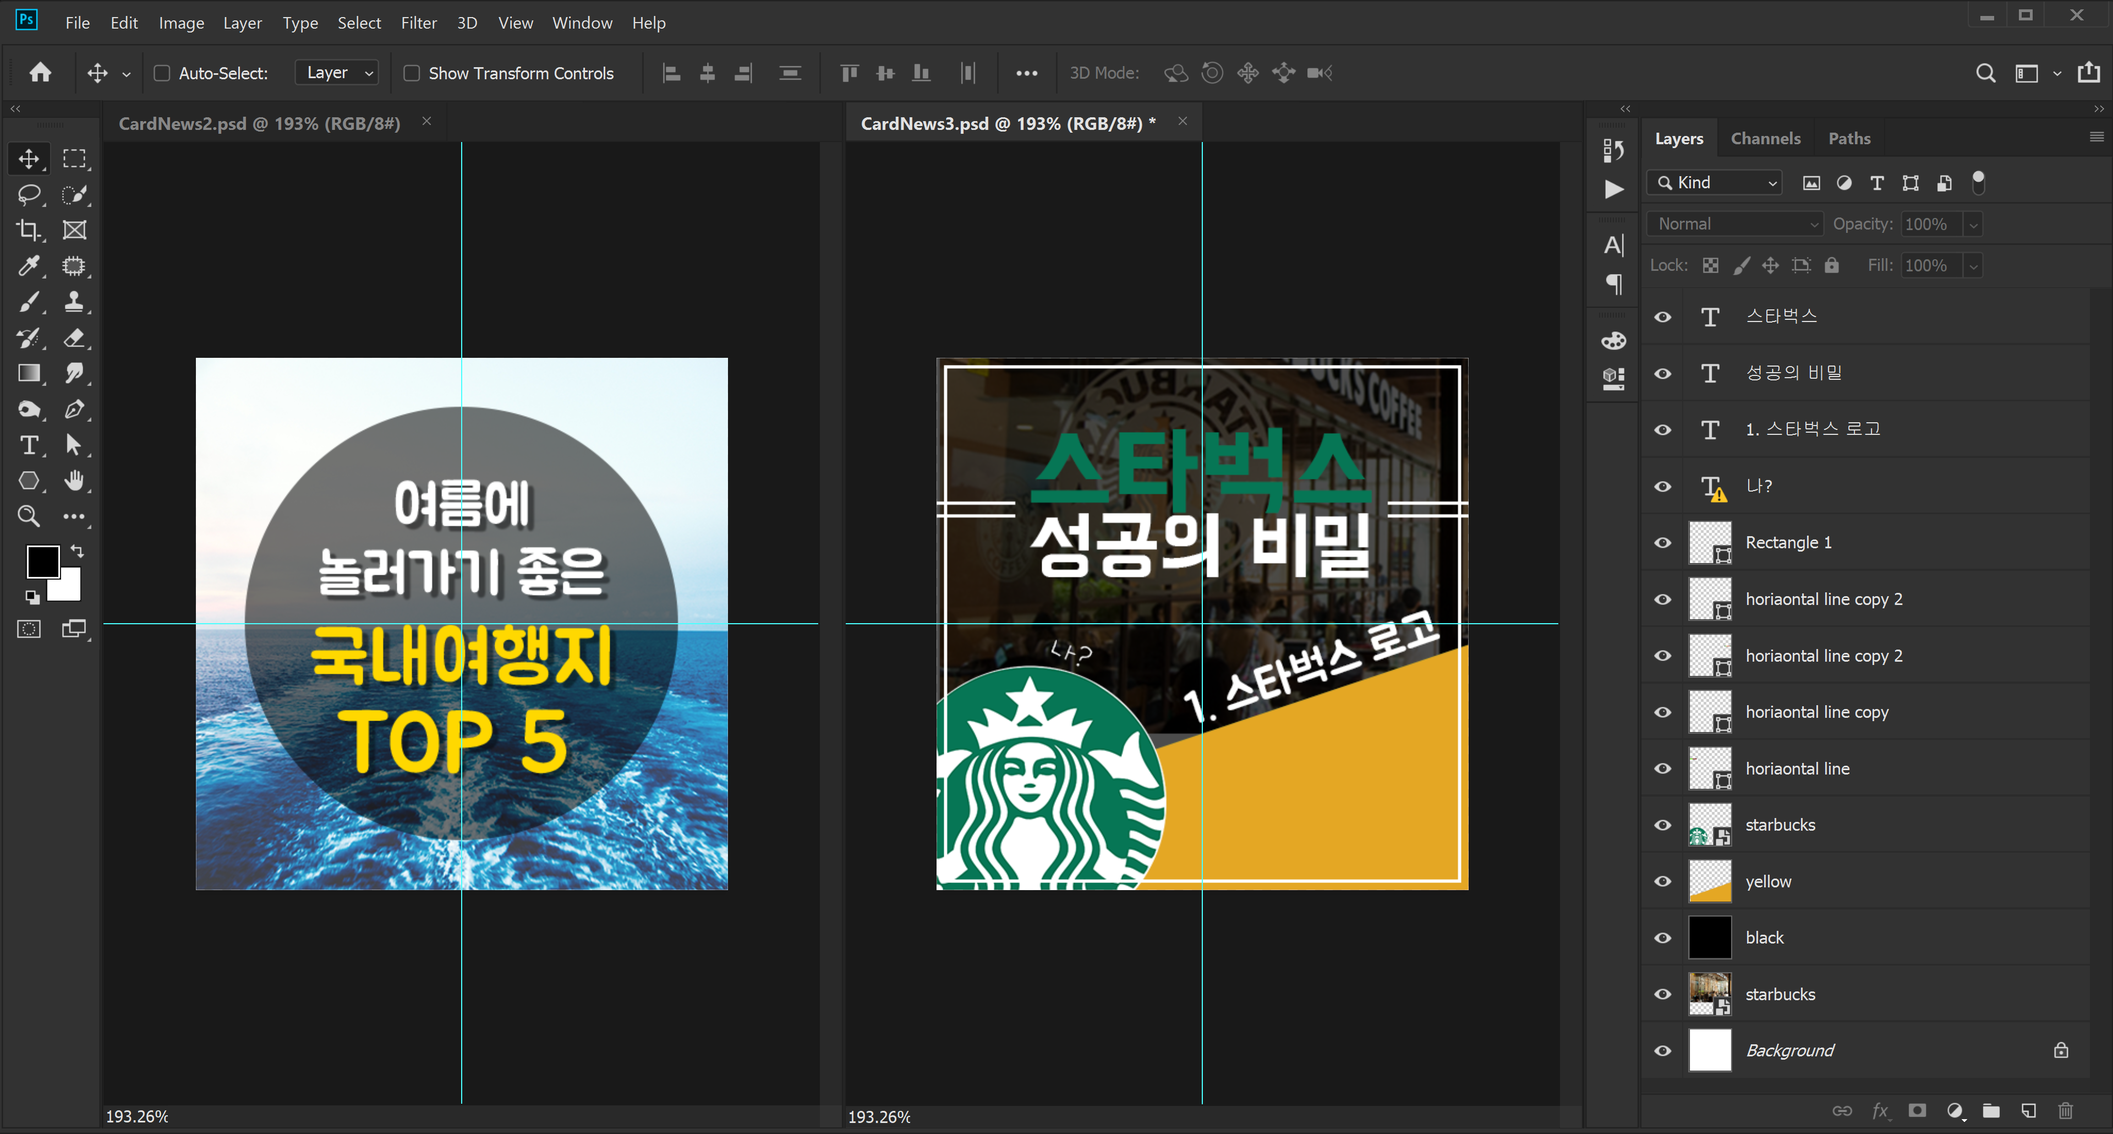Open the Kind filter dropdown
Viewport: 2113px width, 1134px height.
[x=1715, y=182]
